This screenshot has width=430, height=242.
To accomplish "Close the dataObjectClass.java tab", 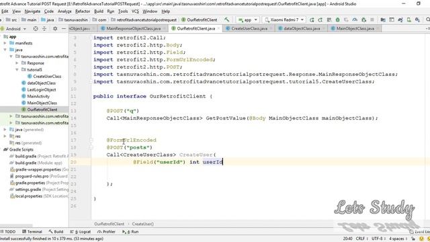I will click(324, 28).
